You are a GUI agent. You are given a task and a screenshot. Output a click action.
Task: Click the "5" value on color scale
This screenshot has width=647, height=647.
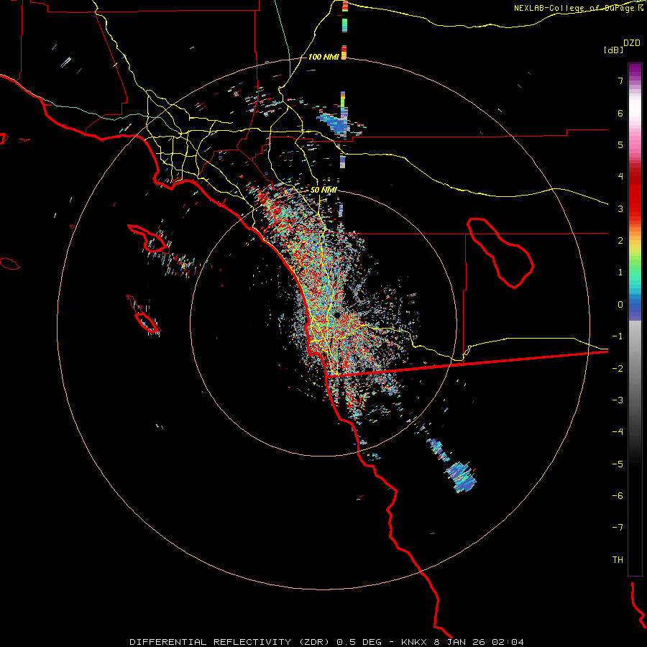[620, 144]
